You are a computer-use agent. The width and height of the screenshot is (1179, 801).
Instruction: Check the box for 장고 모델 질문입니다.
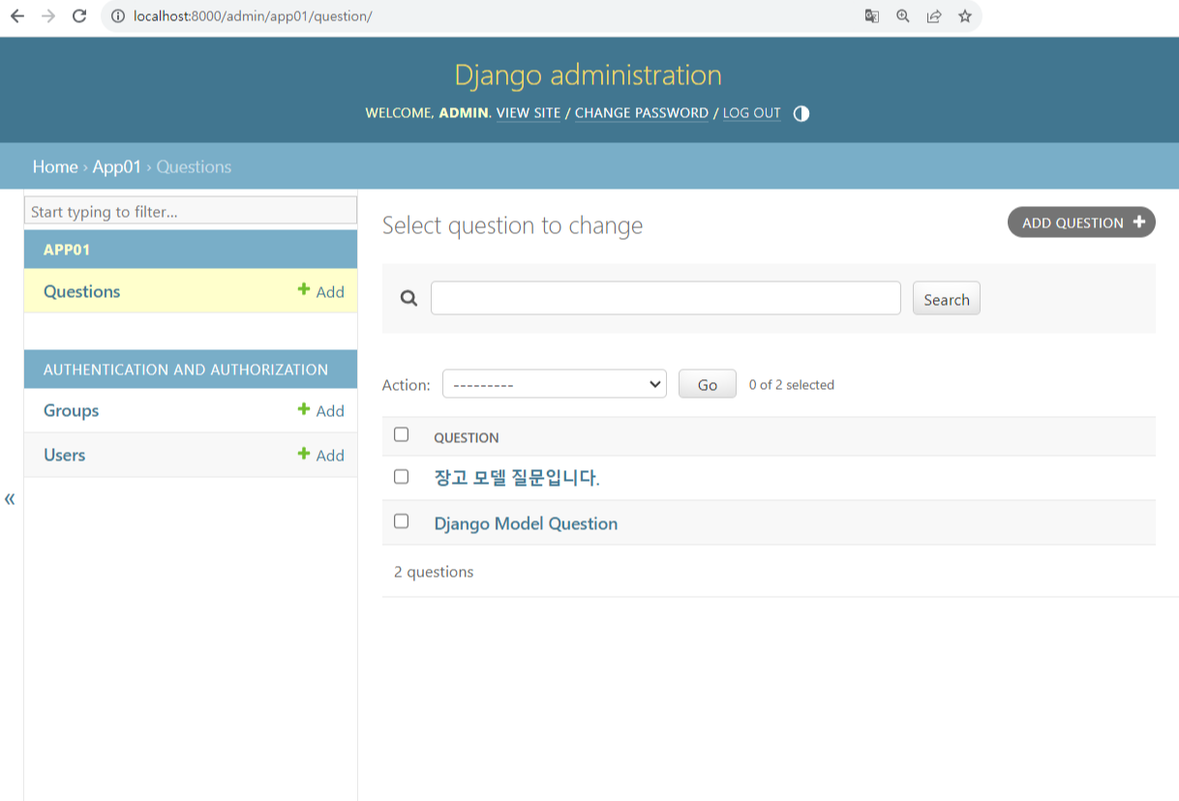[402, 477]
